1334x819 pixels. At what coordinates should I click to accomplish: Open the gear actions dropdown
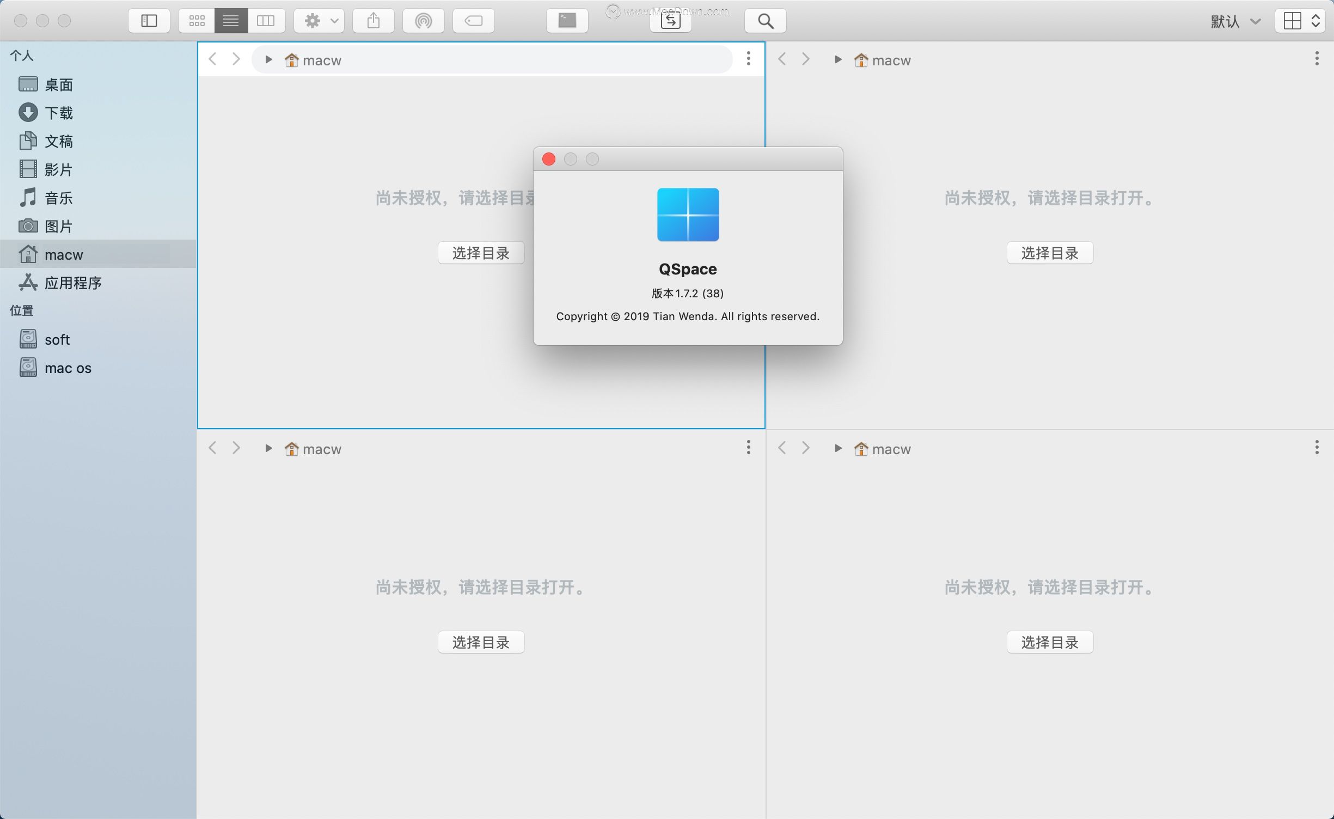click(x=319, y=21)
